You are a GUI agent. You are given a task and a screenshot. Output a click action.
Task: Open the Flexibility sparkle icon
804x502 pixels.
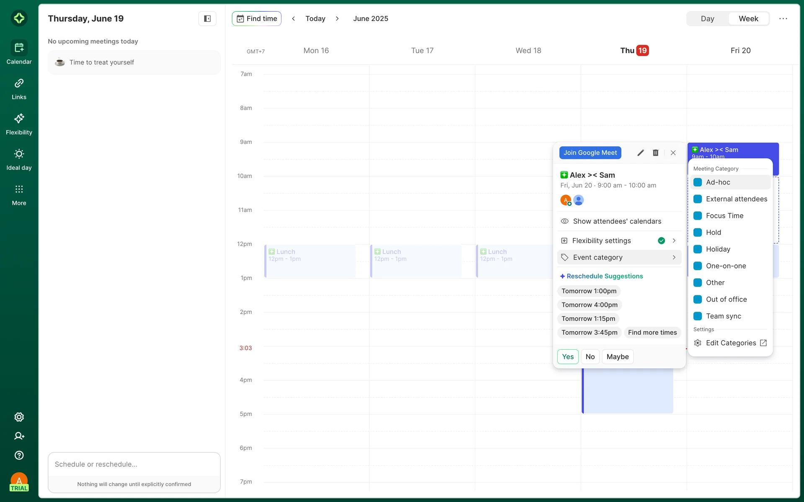(19, 119)
